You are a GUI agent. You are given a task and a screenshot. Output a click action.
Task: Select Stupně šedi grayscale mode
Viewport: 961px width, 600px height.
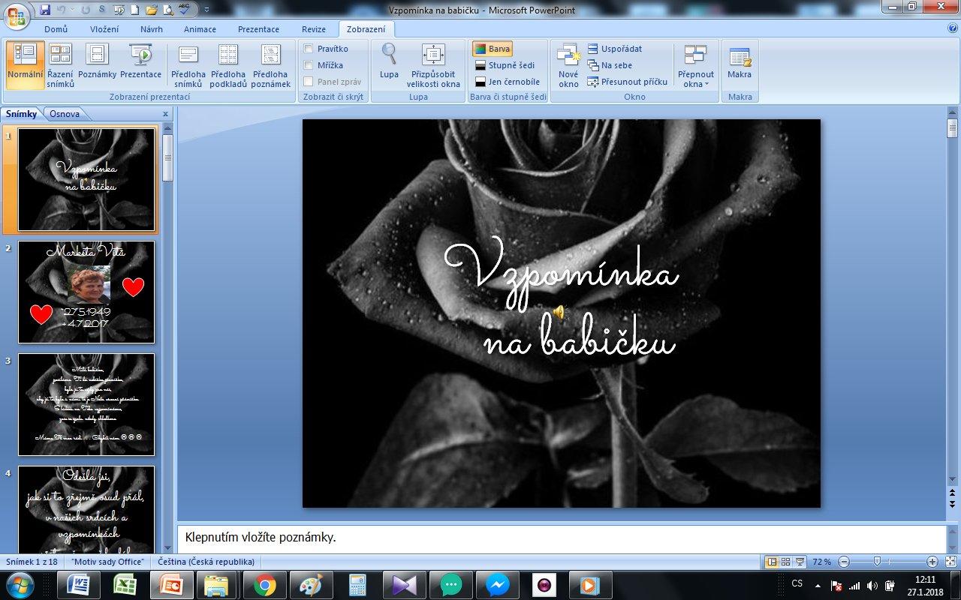tap(504, 65)
